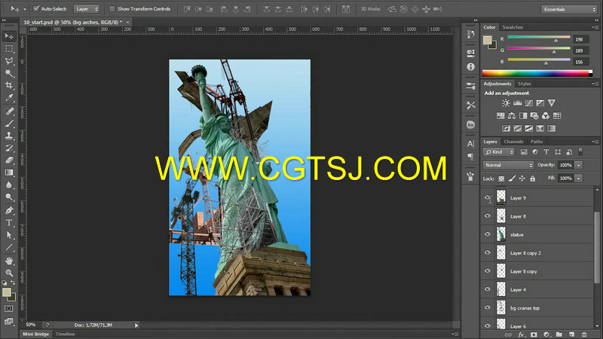
Task: Open the Timeline tab
Action: (65, 334)
